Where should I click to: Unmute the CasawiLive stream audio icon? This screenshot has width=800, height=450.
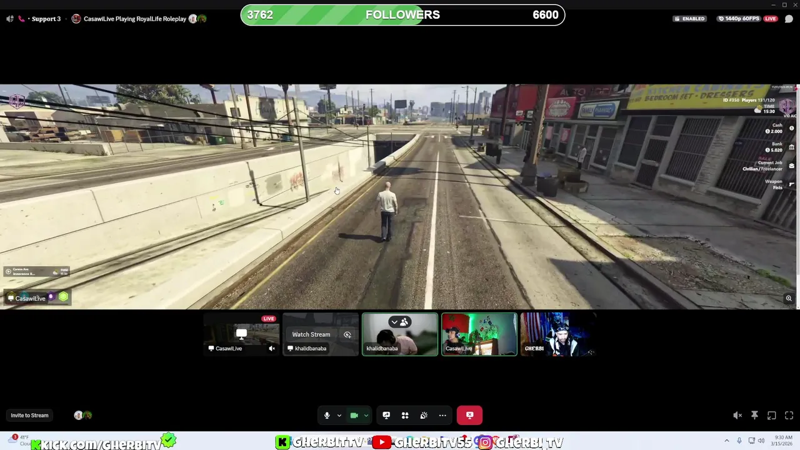click(x=272, y=349)
